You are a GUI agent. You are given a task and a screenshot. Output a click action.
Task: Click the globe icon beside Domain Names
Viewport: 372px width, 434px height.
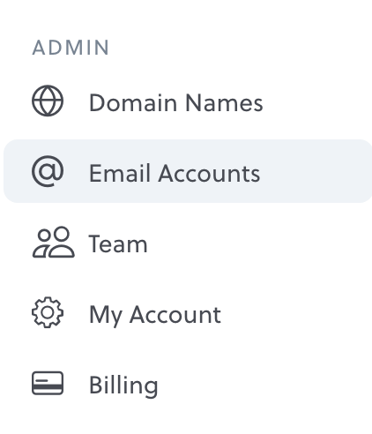pyautogui.click(x=48, y=101)
